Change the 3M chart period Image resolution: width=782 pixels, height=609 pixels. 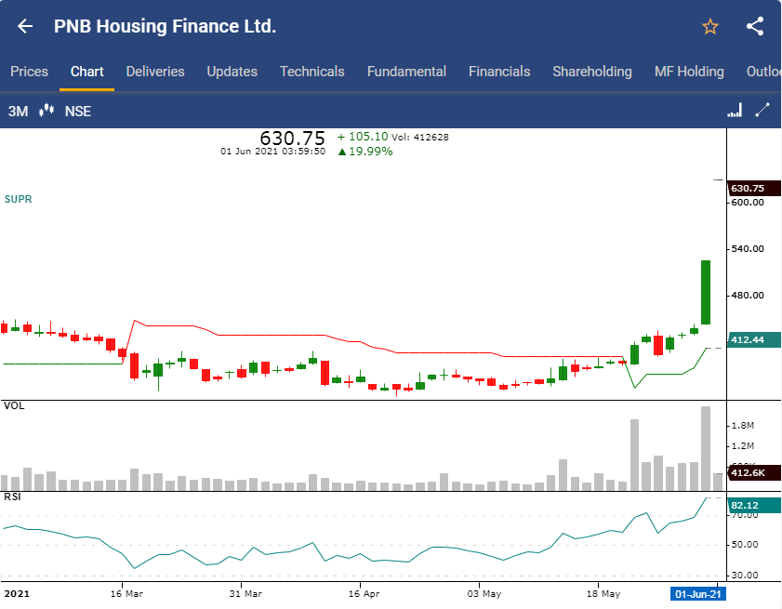click(x=18, y=112)
